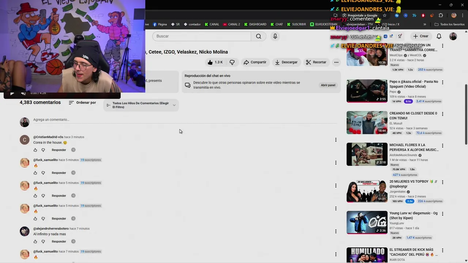Click the page vertical scrollbar thumb
This screenshot has height=263, width=468.
(466, 114)
